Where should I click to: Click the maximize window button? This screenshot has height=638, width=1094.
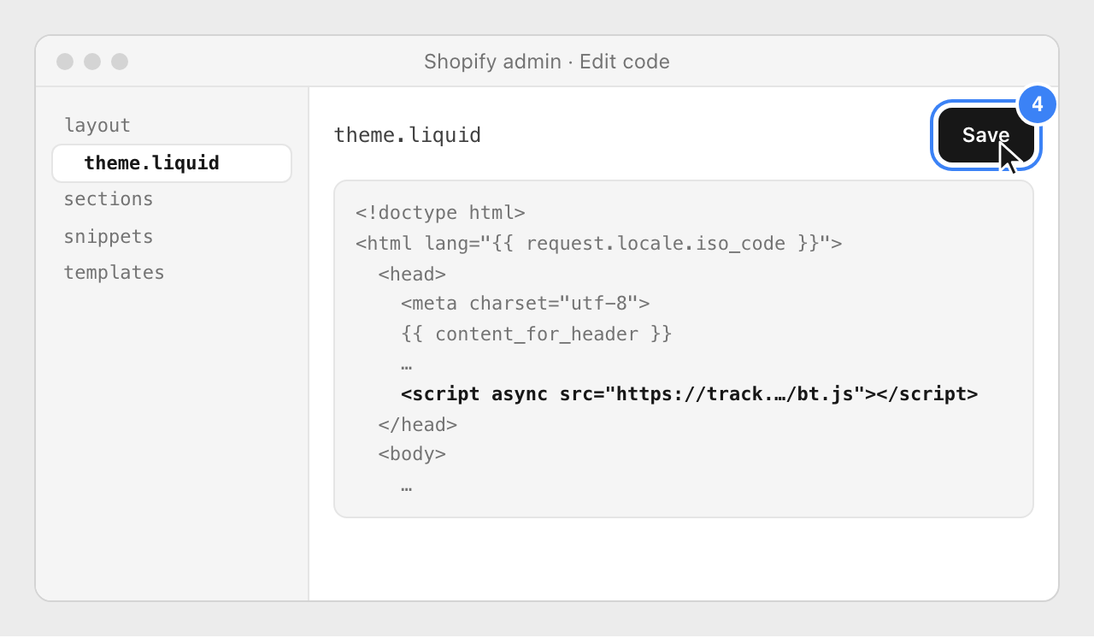click(120, 62)
